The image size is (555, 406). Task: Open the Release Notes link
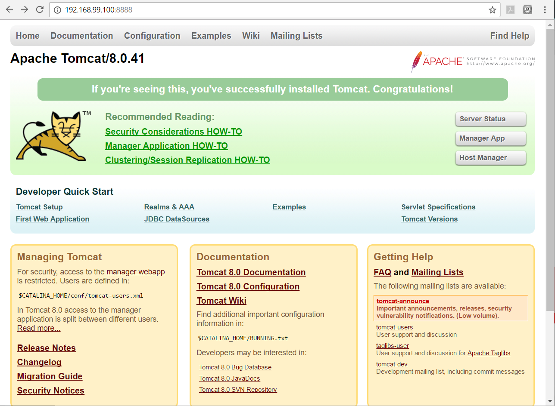47,348
